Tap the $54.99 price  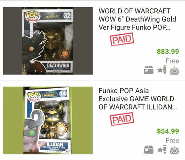tap(168, 131)
